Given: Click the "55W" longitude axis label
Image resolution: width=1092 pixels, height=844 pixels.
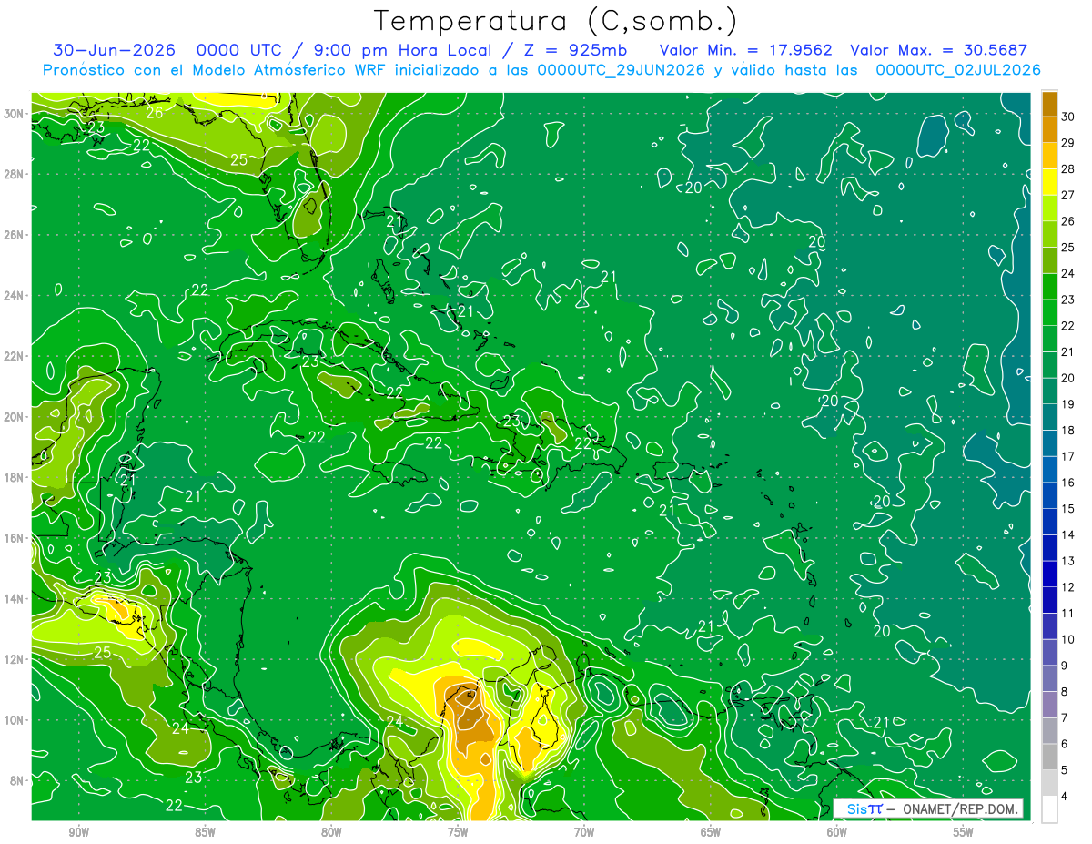Looking at the screenshot, I should click(964, 832).
